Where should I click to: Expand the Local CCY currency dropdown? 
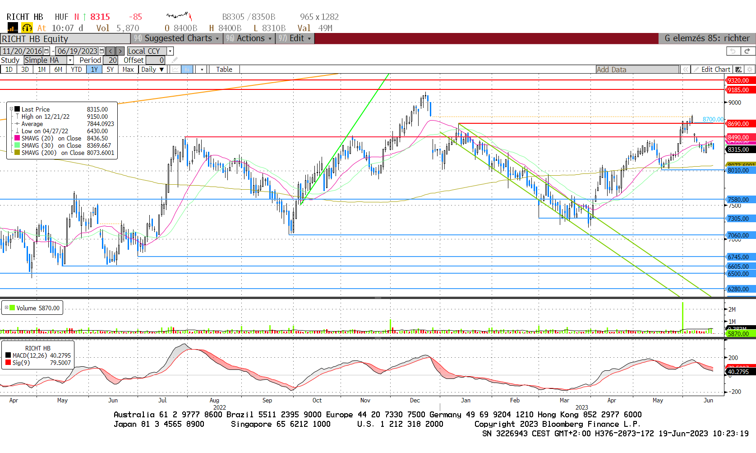point(170,51)
